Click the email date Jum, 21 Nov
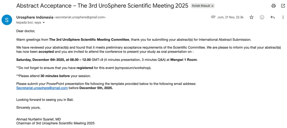The width and height of the screenshot is (287, 128). tap(230, 17)
